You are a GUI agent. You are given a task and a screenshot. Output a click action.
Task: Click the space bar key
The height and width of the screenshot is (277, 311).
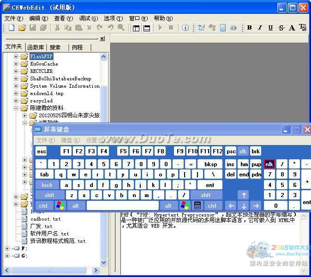point(123,205)
